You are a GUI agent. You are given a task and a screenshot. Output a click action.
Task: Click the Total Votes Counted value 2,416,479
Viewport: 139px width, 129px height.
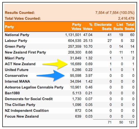point(126,19)
